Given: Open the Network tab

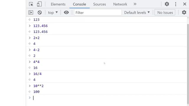Looking at the screenshot, I should pos(120,4).
